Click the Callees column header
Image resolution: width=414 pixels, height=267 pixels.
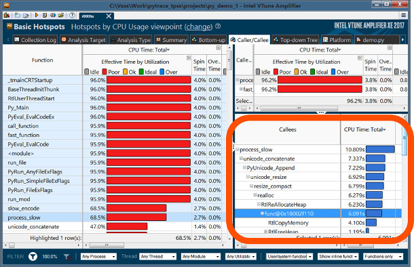288,129
